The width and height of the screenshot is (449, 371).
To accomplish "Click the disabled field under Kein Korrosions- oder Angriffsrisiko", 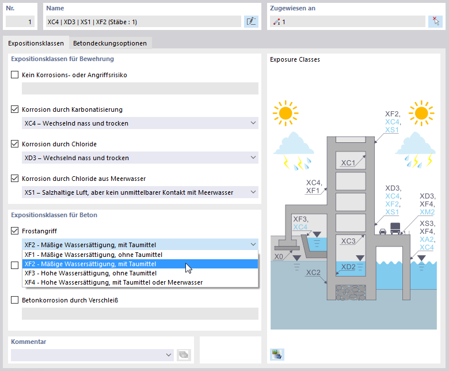I will pos(140,89).
